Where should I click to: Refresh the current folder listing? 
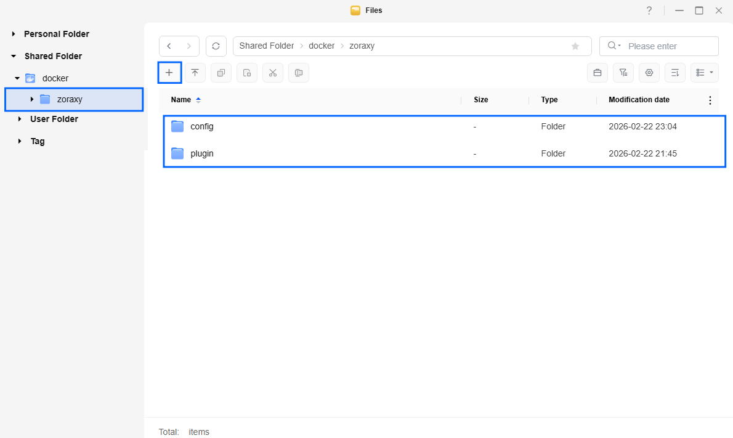[x=216, y=46]
